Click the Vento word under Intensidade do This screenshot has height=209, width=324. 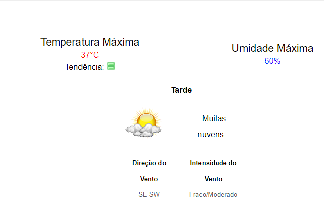213,179
